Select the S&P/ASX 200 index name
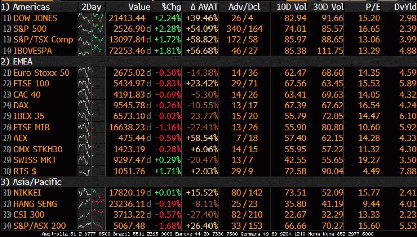The image size is (417, 237). pyautogui.click(x=39, y=226)
